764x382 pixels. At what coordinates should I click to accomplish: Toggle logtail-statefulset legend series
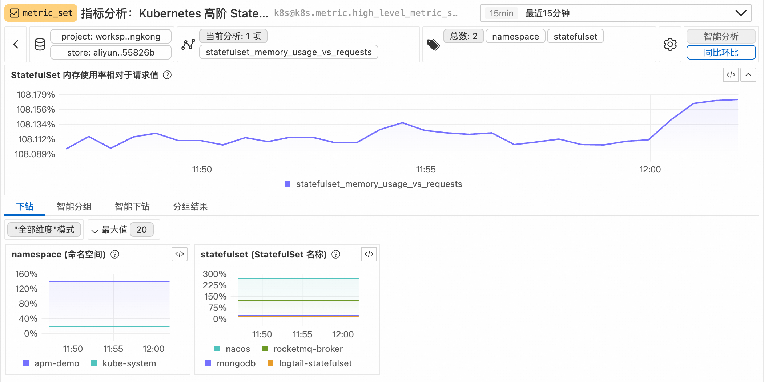(x=310, y=363)
